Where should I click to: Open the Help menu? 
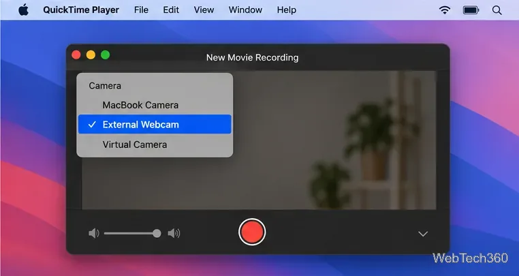coord(287,10)
